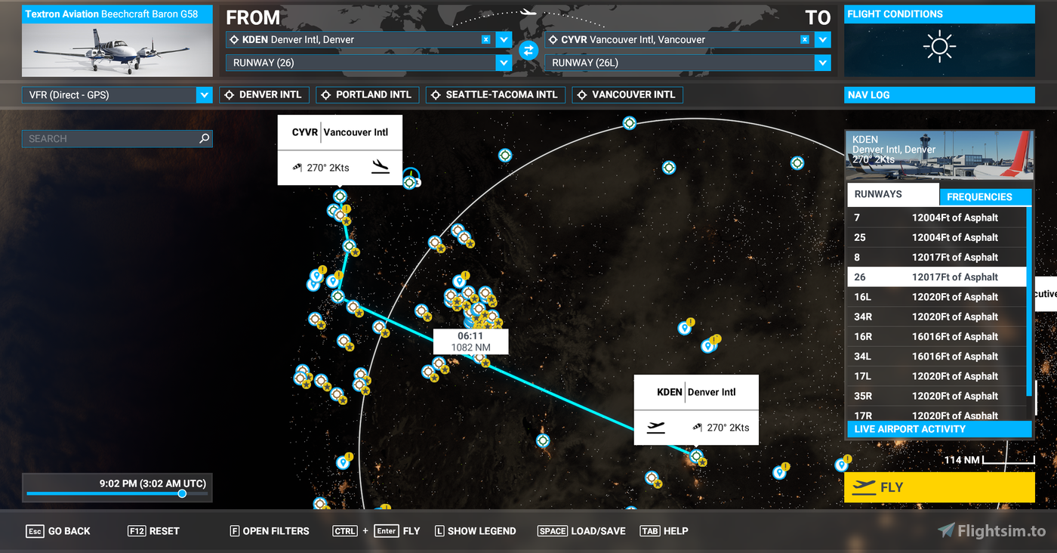Select the Beechcraft Baron G58 aircraft thumbnail
Image resolution: width=1057 pixels, height=553 pixels.
pos(118,50)
